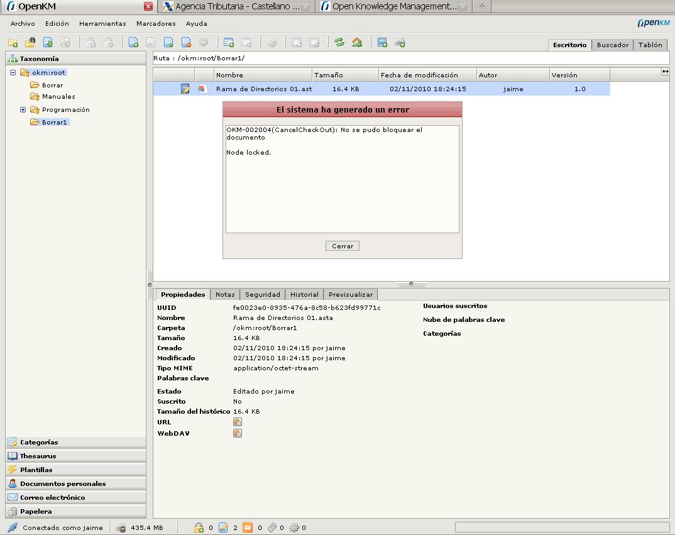675x535 pixels.
Task: Click the Scanner toolbar icon
Action: [x=382, y=42]
